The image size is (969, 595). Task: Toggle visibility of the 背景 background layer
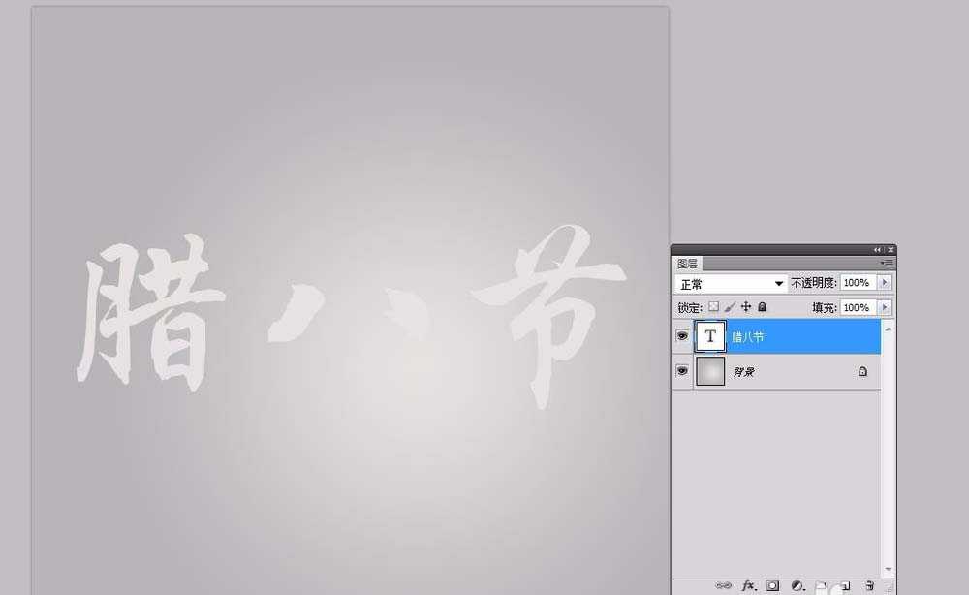click(683, 371)
